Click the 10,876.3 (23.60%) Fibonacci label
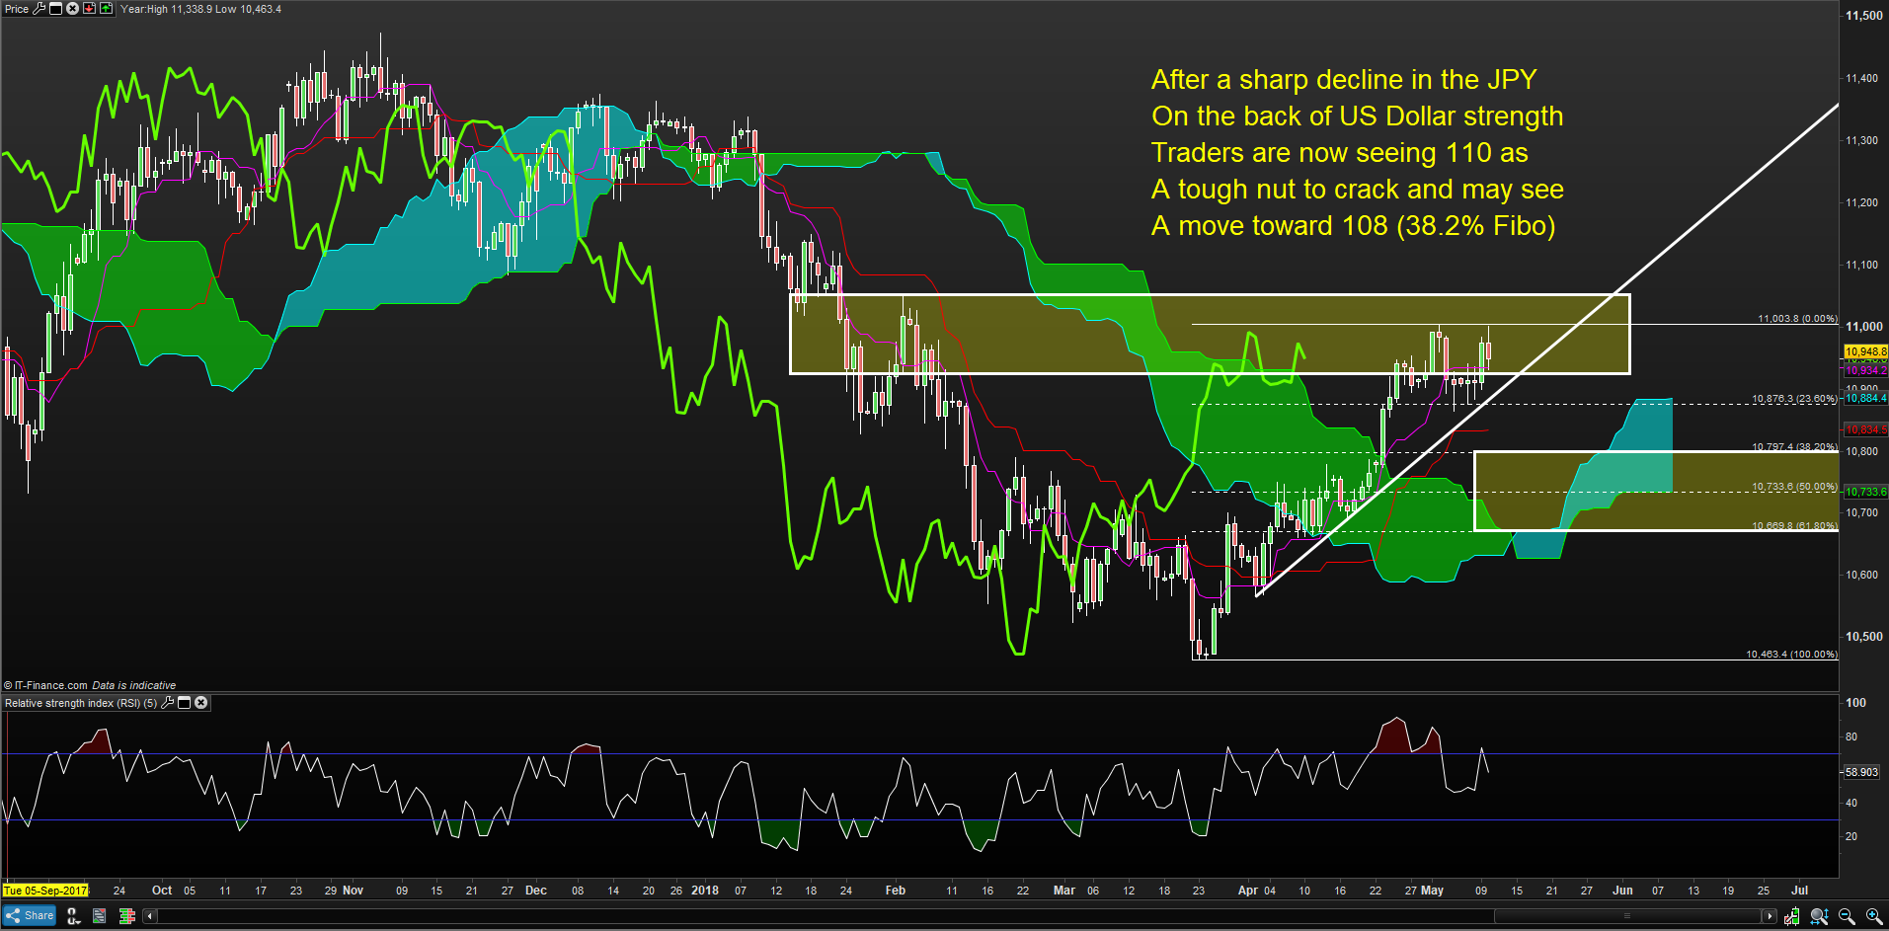 pos(1794,399)
